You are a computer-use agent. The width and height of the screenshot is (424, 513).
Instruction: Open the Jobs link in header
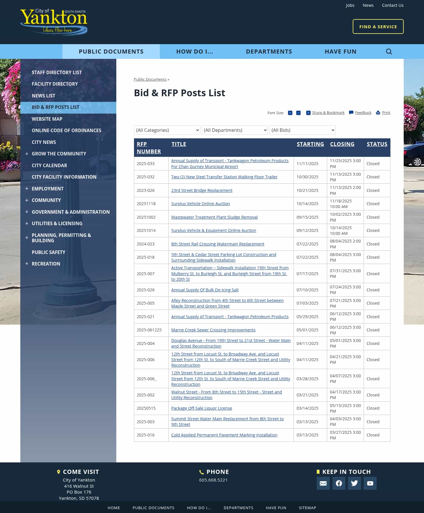click(350, 5)
